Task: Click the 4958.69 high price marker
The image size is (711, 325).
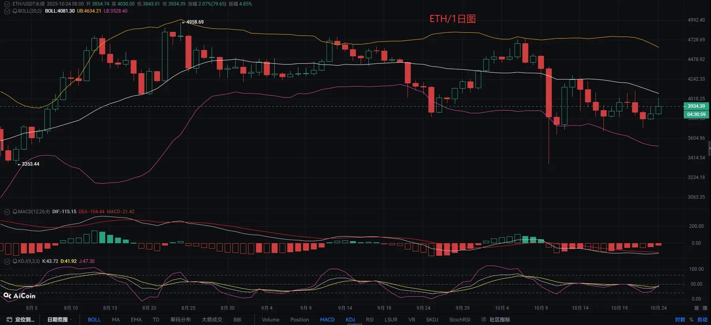Action: [195, 22]
